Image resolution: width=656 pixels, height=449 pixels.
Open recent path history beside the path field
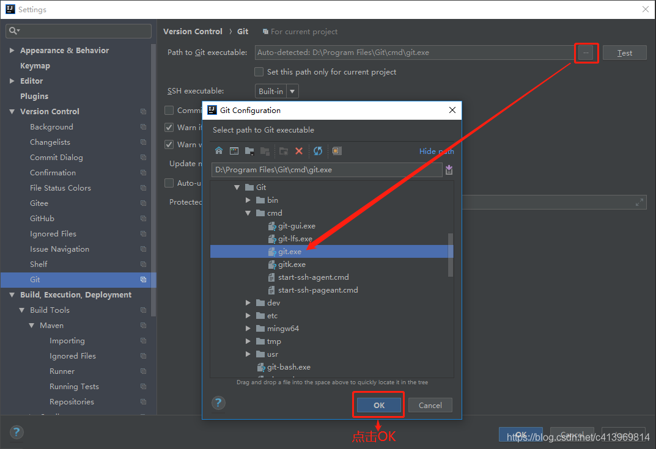pyautogui.click(x=449, y=170)
